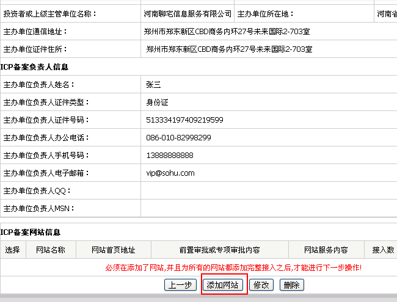This screenshot has width=397, height=302.
Task: Click the empty 主办单位负责人QQ value cell
Action: 269,191
